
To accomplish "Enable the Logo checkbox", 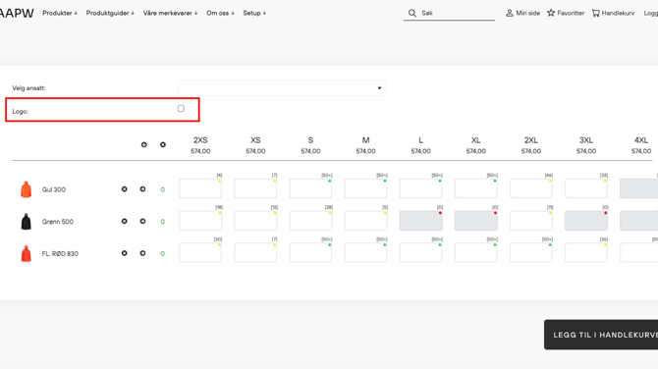I will click(181, 109).
